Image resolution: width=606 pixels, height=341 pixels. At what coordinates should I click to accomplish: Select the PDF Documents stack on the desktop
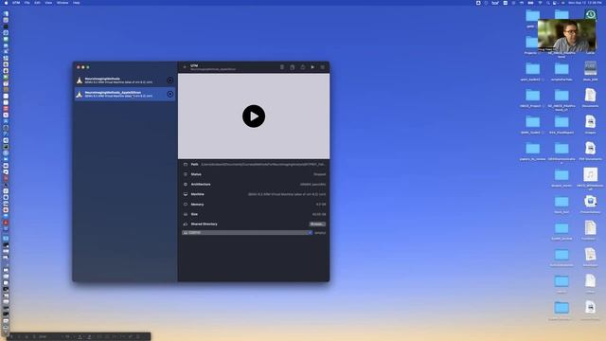click(590, 149)
